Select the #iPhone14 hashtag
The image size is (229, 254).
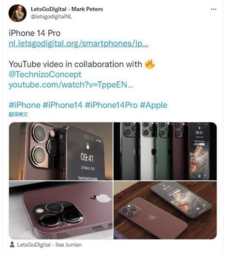coord(62,105)
